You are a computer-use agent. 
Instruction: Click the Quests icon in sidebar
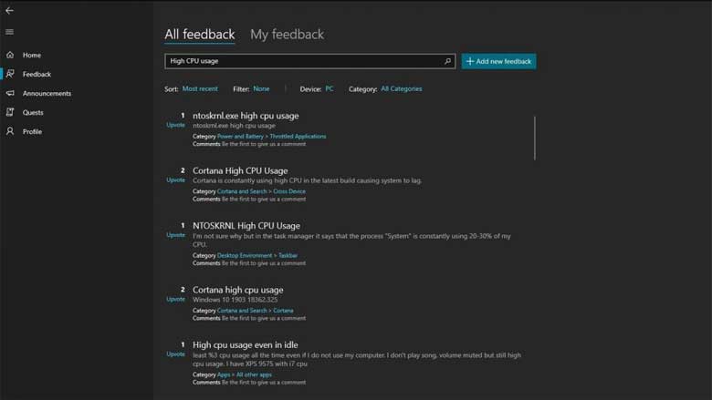pos(10,113)
